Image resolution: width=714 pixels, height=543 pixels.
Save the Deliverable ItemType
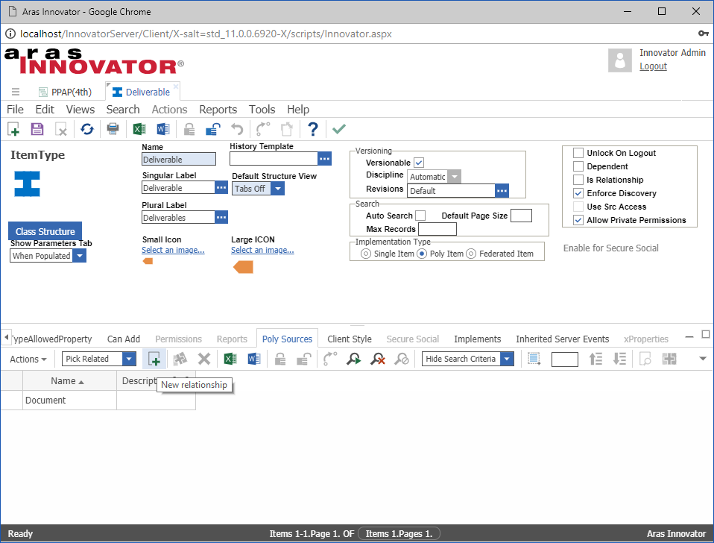(37, 128)
